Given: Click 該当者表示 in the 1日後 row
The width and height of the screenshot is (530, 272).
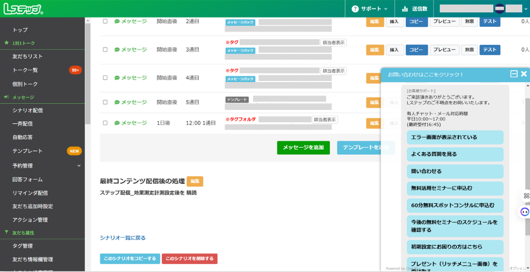Looking at the screenshot, I should 325,120.
